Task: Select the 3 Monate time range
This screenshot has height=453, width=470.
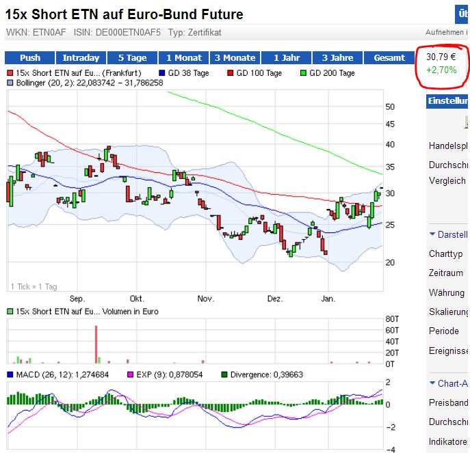Action: (235, 58)
